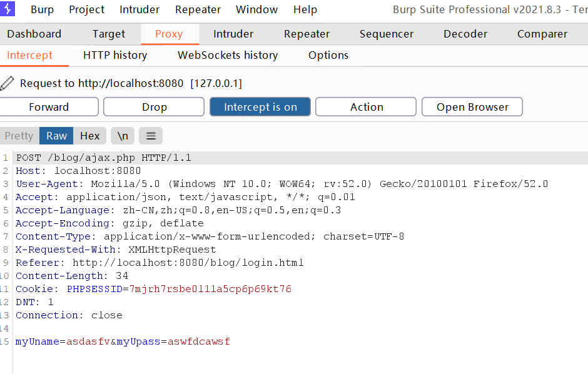Screen dimensions: 588x374
Task: Toggle the \n non-printable characters button
Action: 123,136
